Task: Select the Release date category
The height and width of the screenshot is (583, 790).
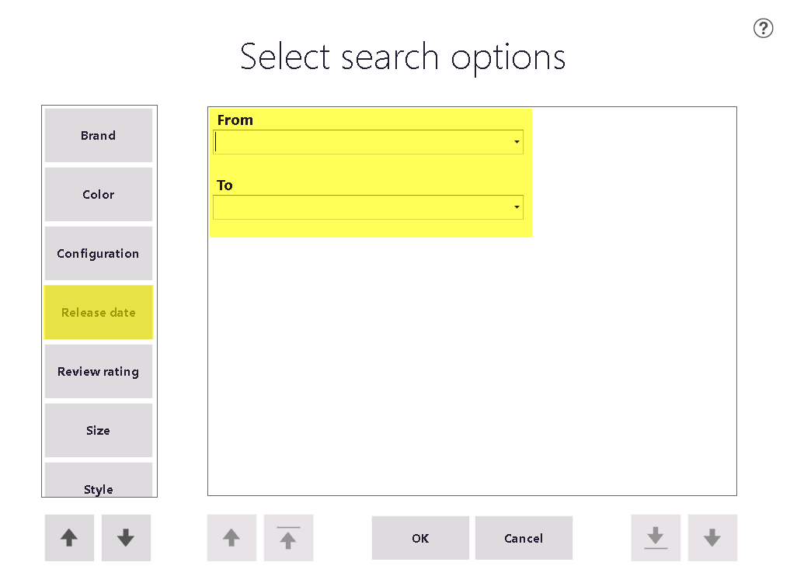Action: (x=98, y=312)
